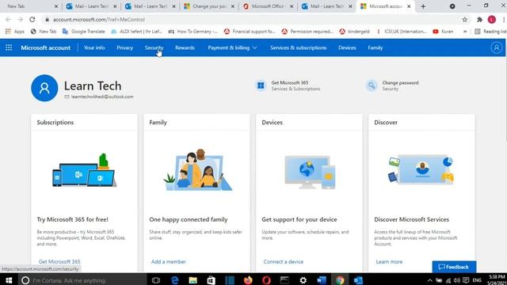Viewport: 507px width, 285px height.
Task: Click the Family card illustration
Action: (x=197, y=170)
